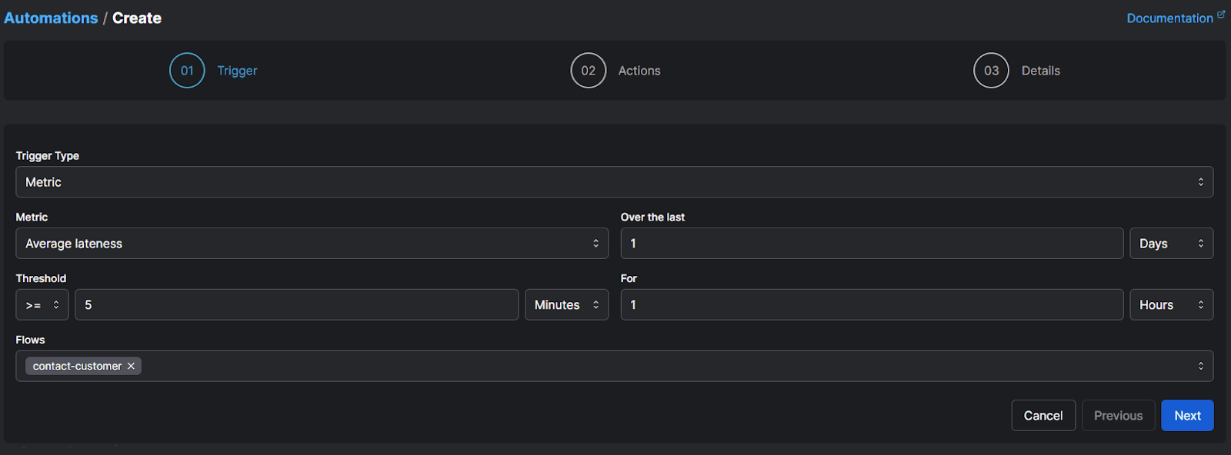Go to the Actions step label
This screenshot has width=1231, height=455.
[x=639, y=71]
